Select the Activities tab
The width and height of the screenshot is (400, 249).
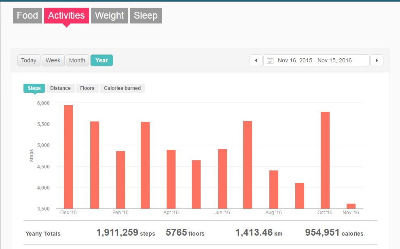pos(67,15)
